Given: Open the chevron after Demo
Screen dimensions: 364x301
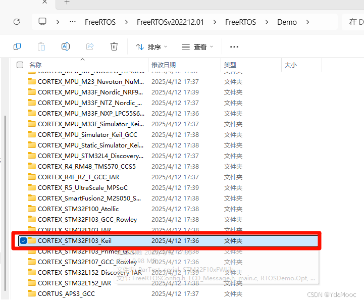Looking at the screenshot, I should point(307,22).
